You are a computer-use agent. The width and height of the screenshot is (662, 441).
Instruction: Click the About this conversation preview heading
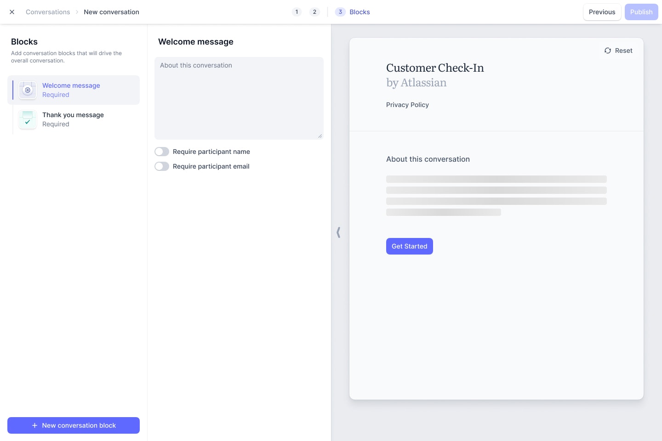[428, 159]
